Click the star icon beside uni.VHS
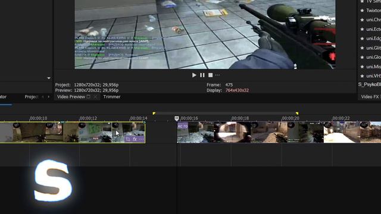Screen dimensions: 381x214 (362, 76)
